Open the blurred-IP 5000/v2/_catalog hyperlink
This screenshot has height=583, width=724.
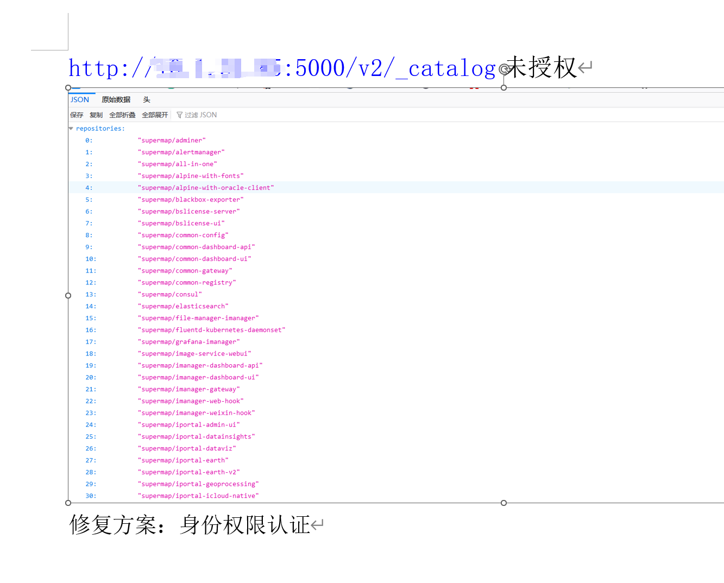(x=282, y=68)
